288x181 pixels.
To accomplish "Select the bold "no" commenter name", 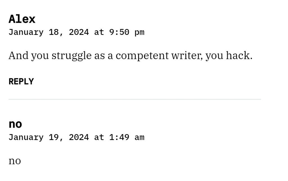I will click(15, 124).
